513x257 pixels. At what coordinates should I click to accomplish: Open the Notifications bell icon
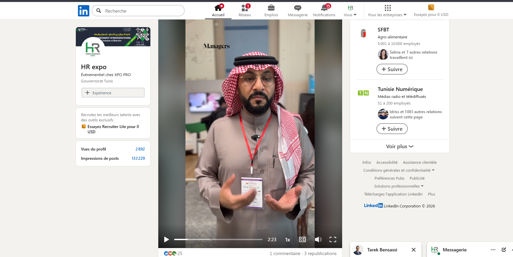pos(324,8)
